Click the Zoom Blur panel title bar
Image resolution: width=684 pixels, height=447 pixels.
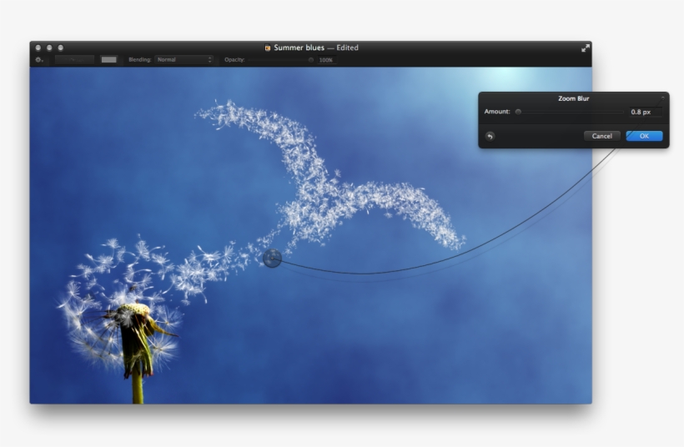click(x=573, y=98)
